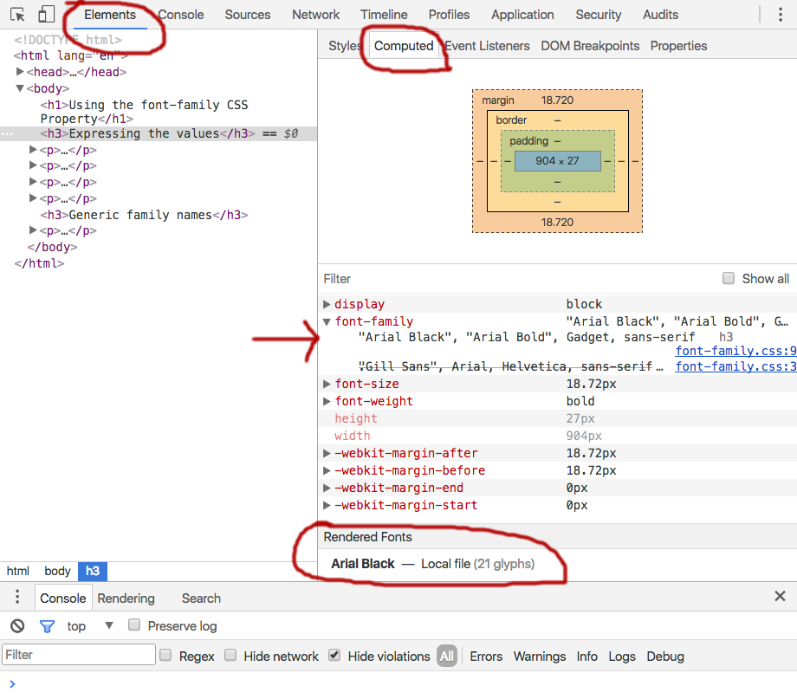797x699 pixels.
Task: Open the Timeline panel tab
Action: (x=384, y=15)
